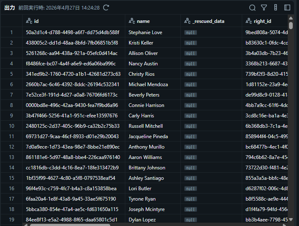Click the id column type icon
299x226 pixels.
[29, 21]
